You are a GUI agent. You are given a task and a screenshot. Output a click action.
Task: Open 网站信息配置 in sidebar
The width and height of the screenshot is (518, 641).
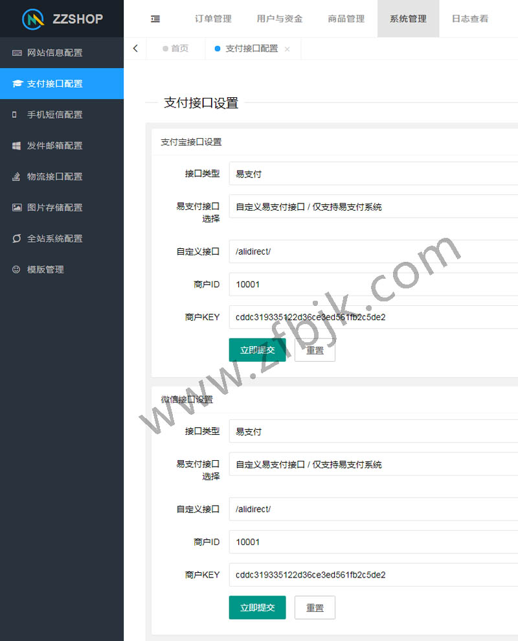[x=62, y=52]
